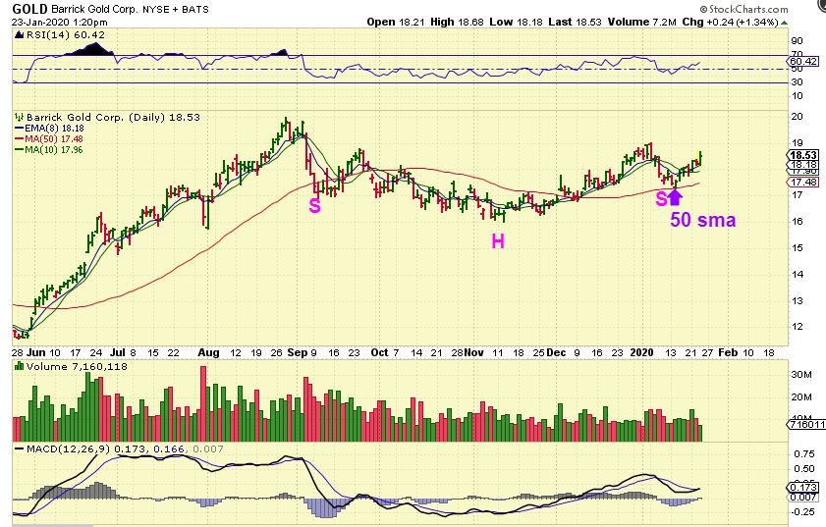Image resolution: width=826 pixels, height=527 pixels.
Task: Click the 'High 18.68' header value
Action: click(457, 22)
